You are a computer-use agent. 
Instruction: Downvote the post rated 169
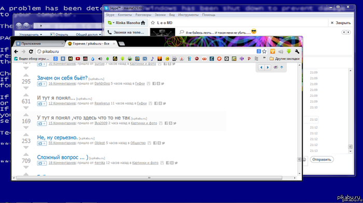(x=26, y=127)
